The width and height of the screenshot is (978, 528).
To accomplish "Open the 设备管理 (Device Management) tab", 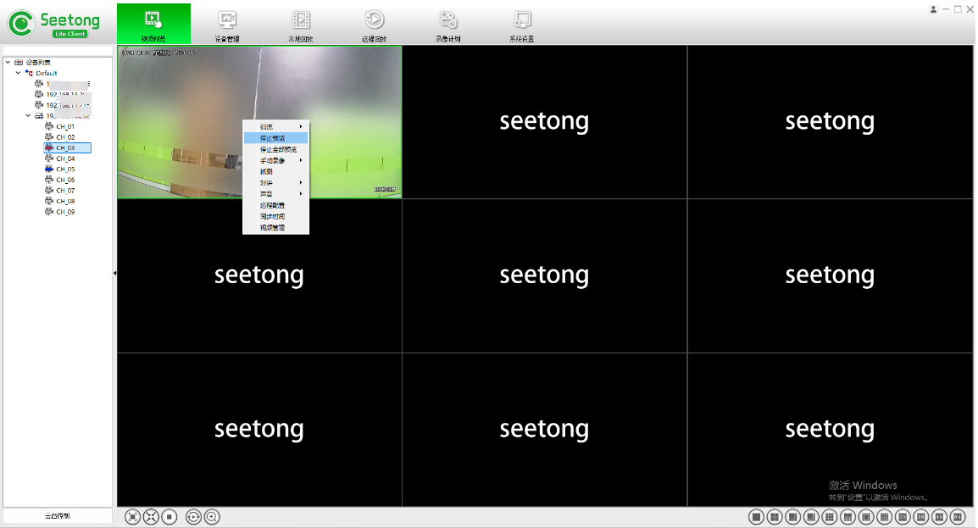I will click(x=227, y=25).
